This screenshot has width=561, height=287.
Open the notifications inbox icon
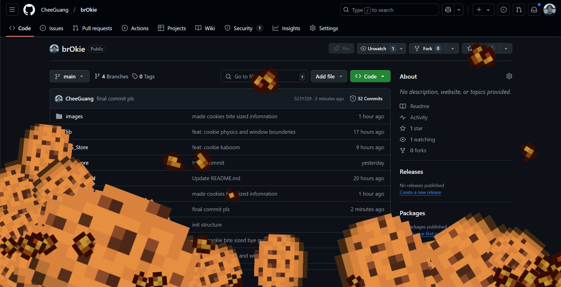(534, 10)
